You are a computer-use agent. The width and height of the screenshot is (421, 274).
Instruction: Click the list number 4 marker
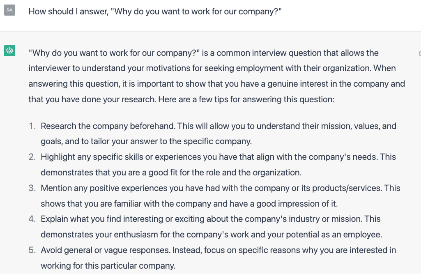coord(32,219)
